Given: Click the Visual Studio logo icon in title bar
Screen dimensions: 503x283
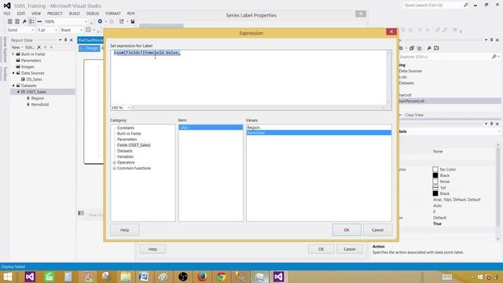Looking at the screenshot, I should (x=7, y=6).
